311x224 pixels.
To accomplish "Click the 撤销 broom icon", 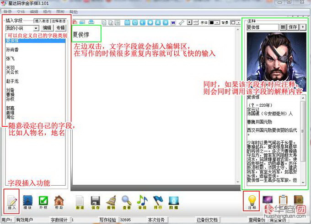I will (x=111, y=201).
